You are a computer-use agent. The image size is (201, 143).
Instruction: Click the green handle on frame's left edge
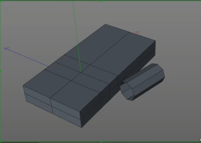point(0,71)
